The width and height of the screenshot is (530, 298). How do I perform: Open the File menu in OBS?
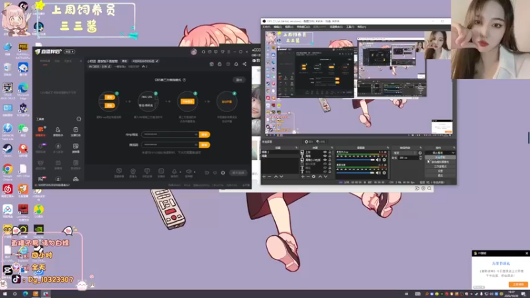[x=266, y=26]
